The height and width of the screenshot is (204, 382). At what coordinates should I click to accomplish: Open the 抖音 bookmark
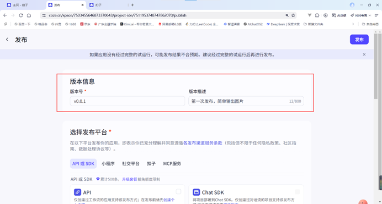point(56,24)
